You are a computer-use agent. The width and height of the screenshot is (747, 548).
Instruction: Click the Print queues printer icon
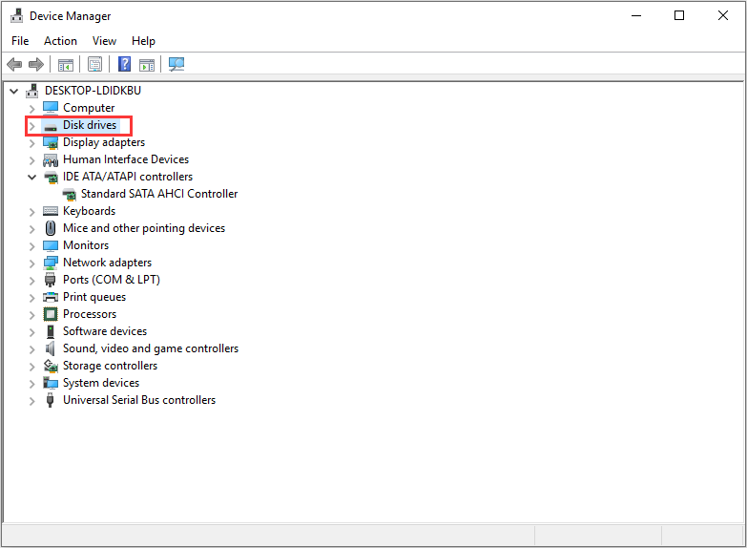pyautogui.click(x=51, y=297)
